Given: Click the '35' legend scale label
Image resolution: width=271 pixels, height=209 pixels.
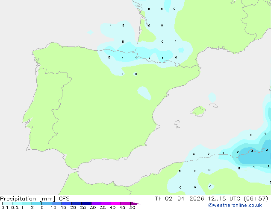Looking at the screenshot, I should click(103, 207).
